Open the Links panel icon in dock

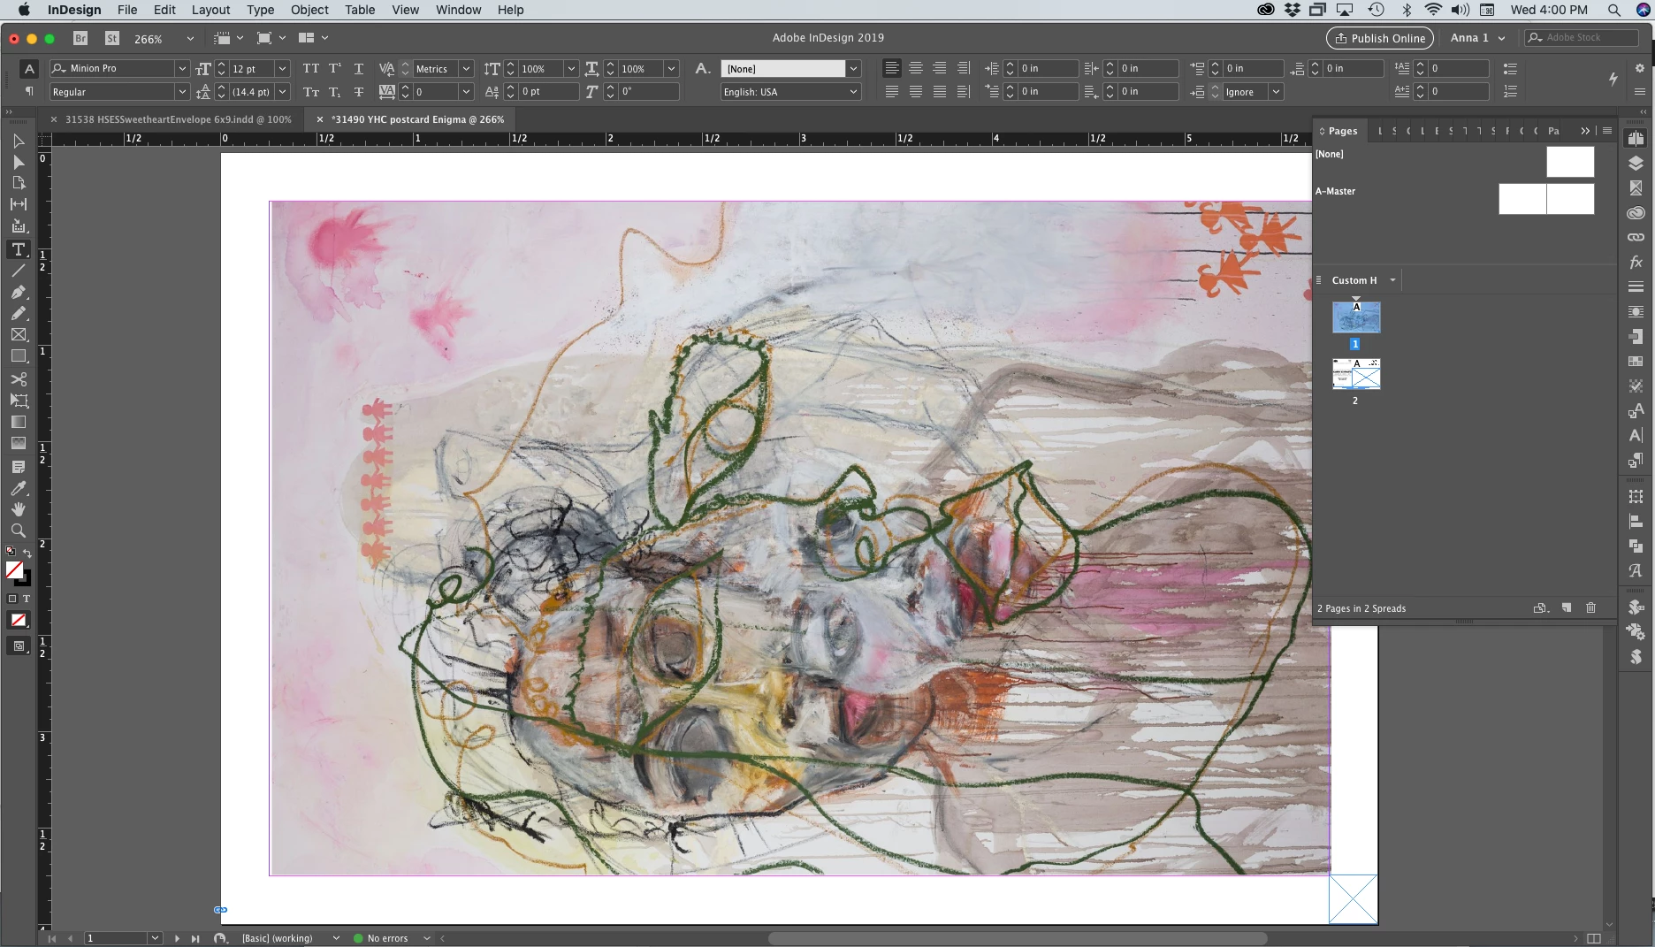[1636, 237]
